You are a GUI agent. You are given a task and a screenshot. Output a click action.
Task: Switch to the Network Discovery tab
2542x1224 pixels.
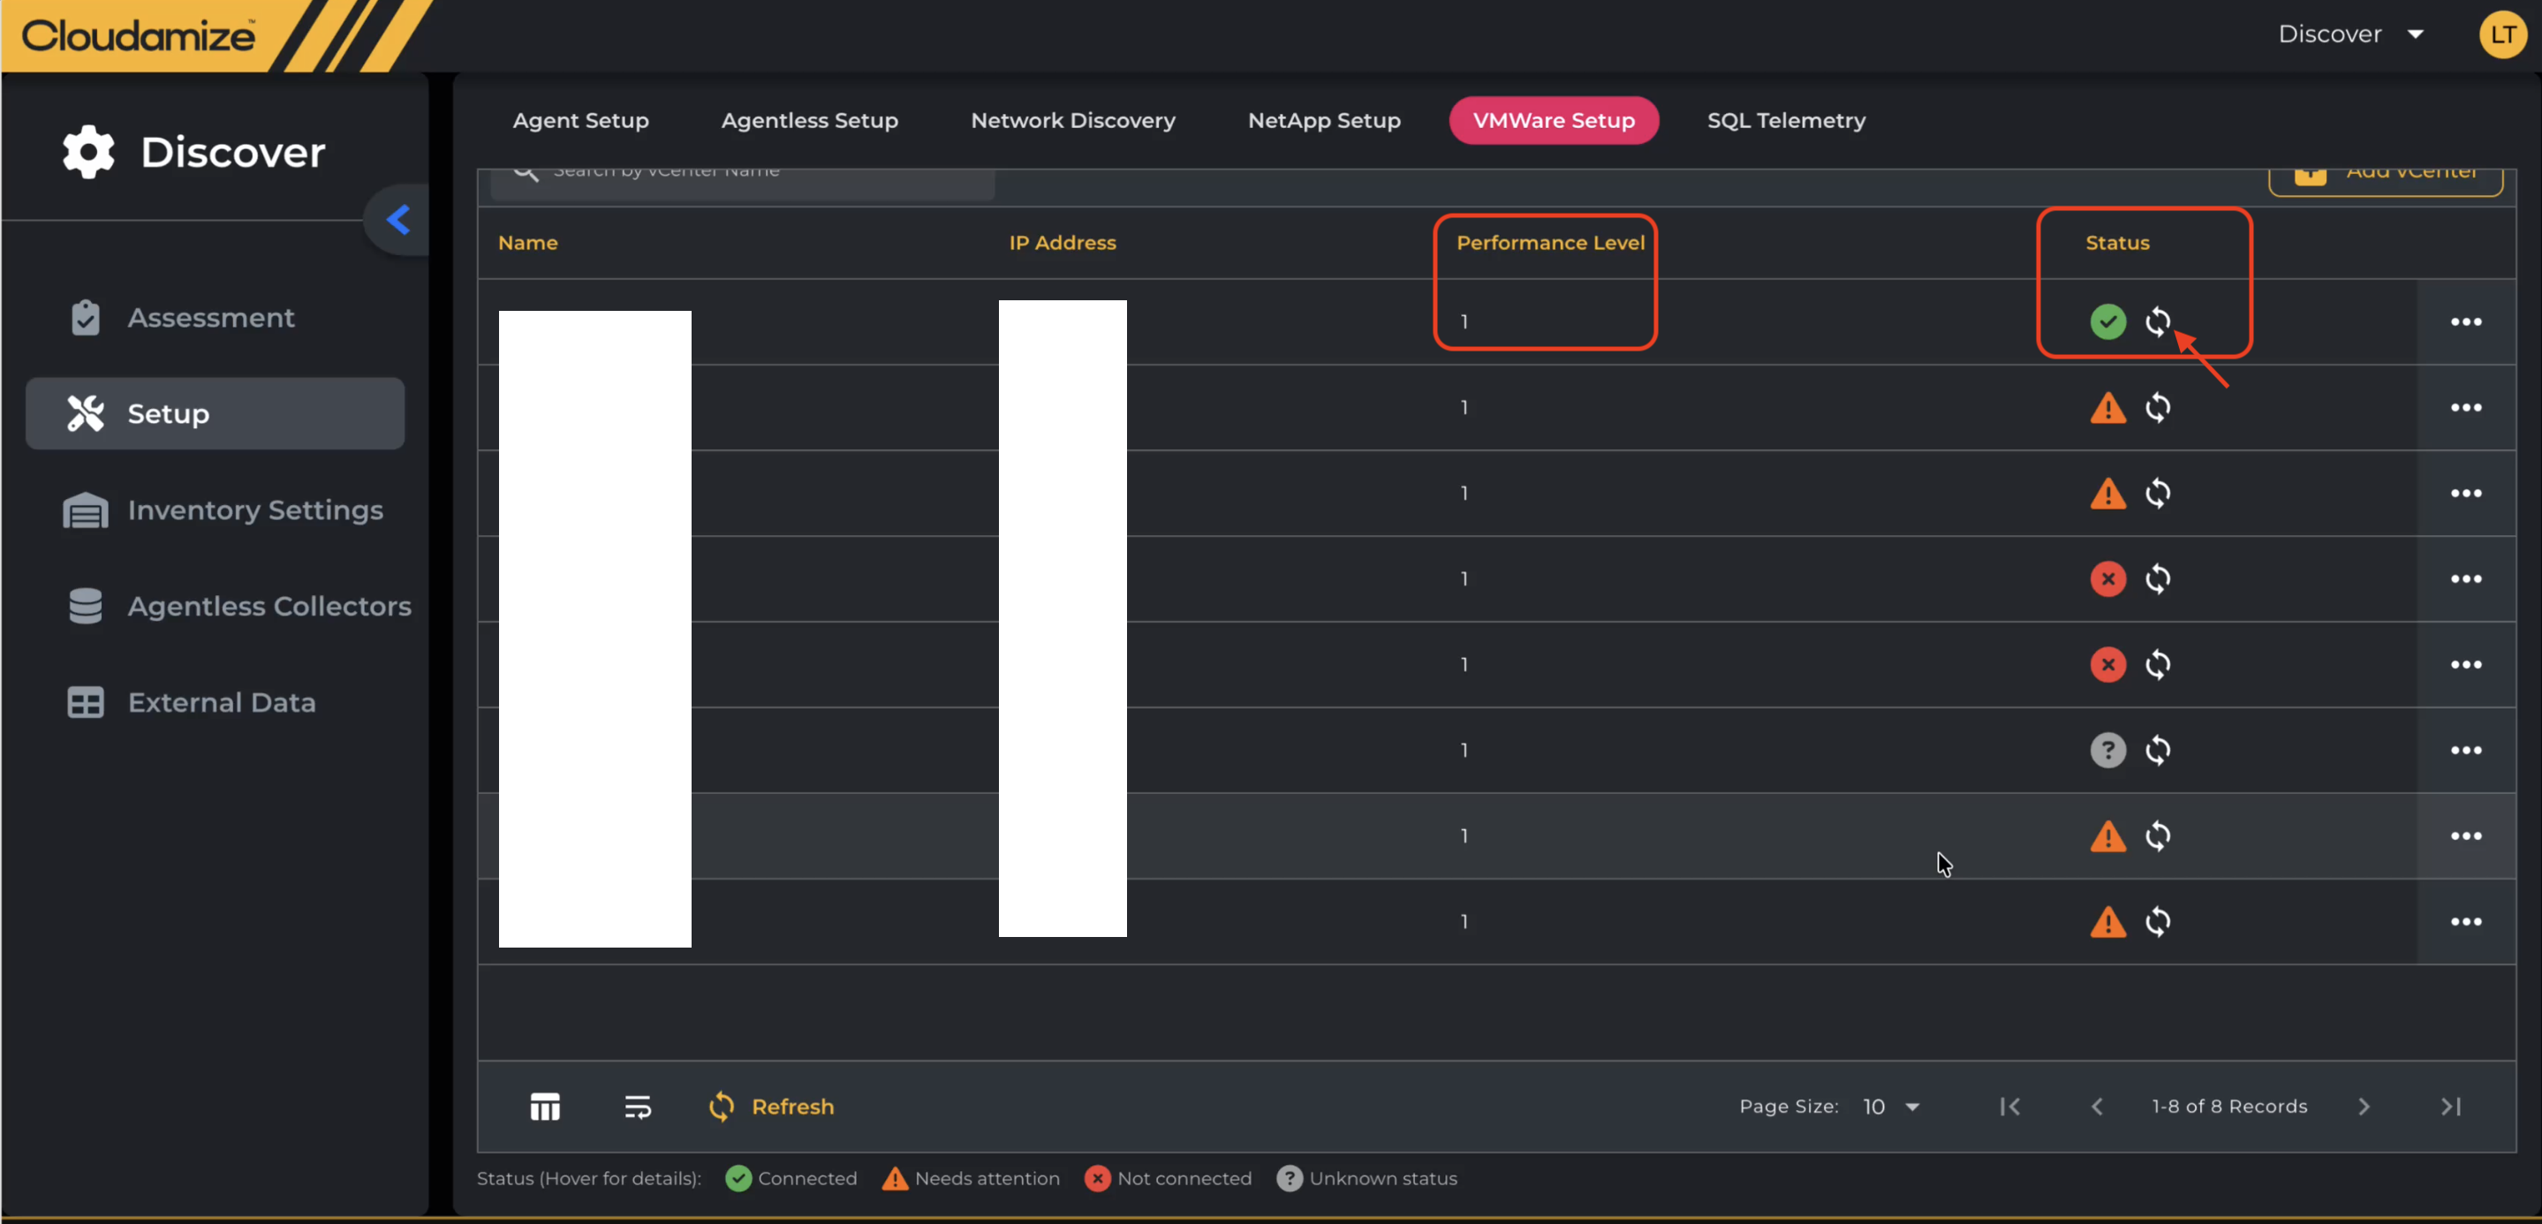pyautogui.click(x=1072, y=120)
